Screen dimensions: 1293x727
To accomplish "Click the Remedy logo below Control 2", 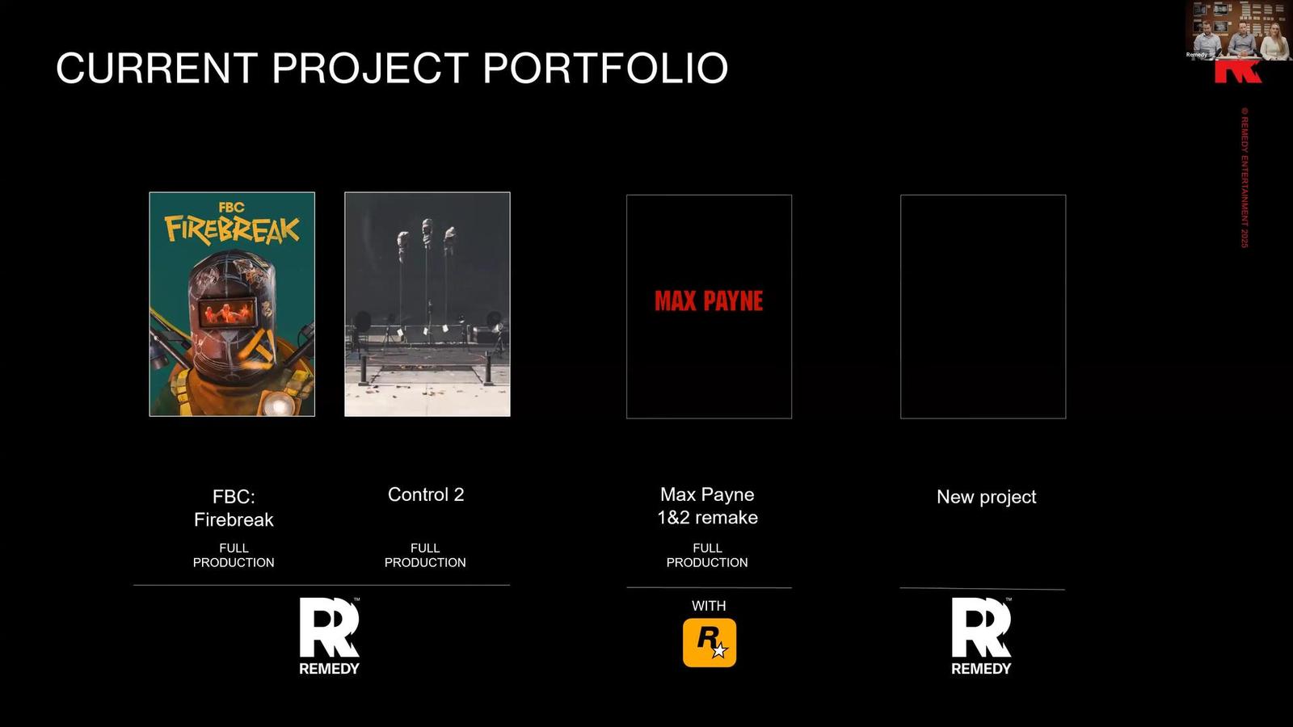I will 329,636.
